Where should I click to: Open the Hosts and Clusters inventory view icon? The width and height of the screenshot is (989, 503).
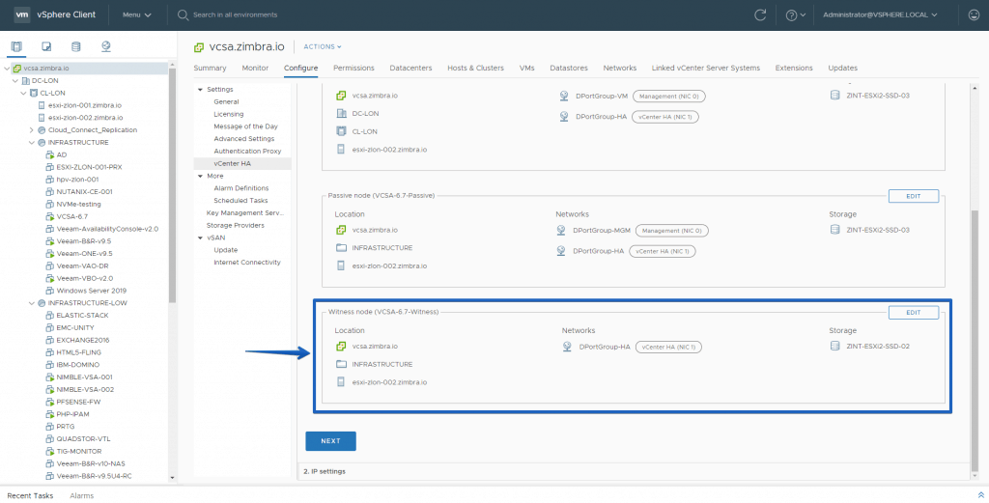16,46
